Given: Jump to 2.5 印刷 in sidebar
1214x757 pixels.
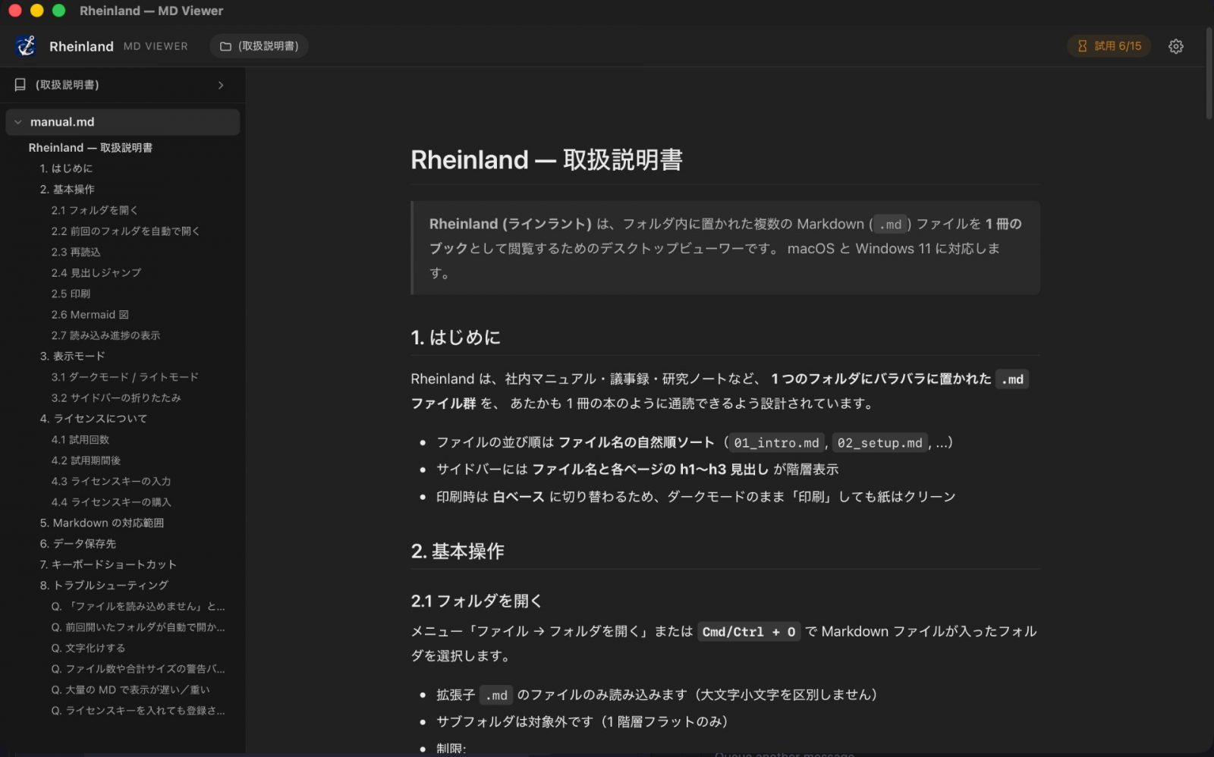Looking at the screenshot, I should click(71, 294).
